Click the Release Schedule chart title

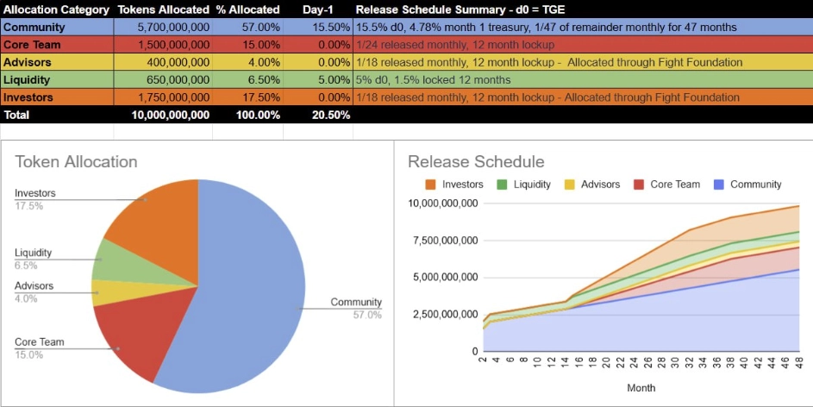click(476, 162)
